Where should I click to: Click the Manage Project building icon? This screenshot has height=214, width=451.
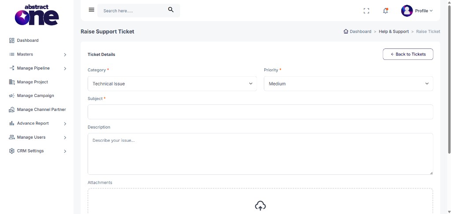pyautogui.click(x=12, y=82)
